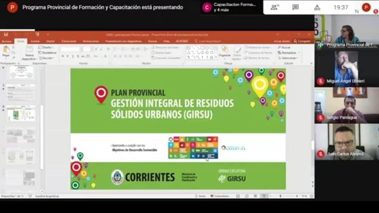Click the zoom out minus icon
The width and height of the screenshot is (379, 213).
click(270, 196)
